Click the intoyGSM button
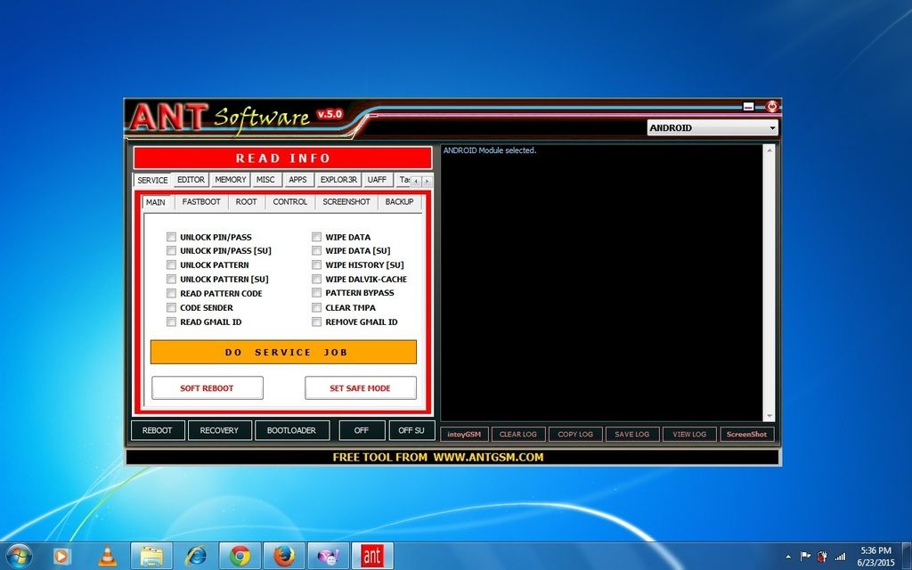The image size is (912, 570). point(464,435)
